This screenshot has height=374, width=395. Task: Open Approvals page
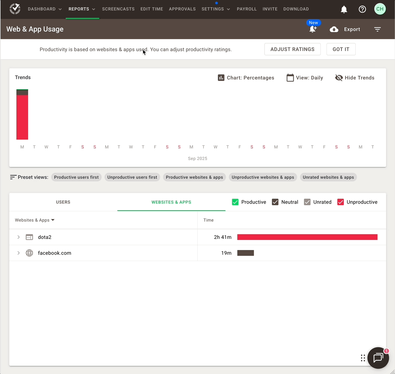click(182, 9)
